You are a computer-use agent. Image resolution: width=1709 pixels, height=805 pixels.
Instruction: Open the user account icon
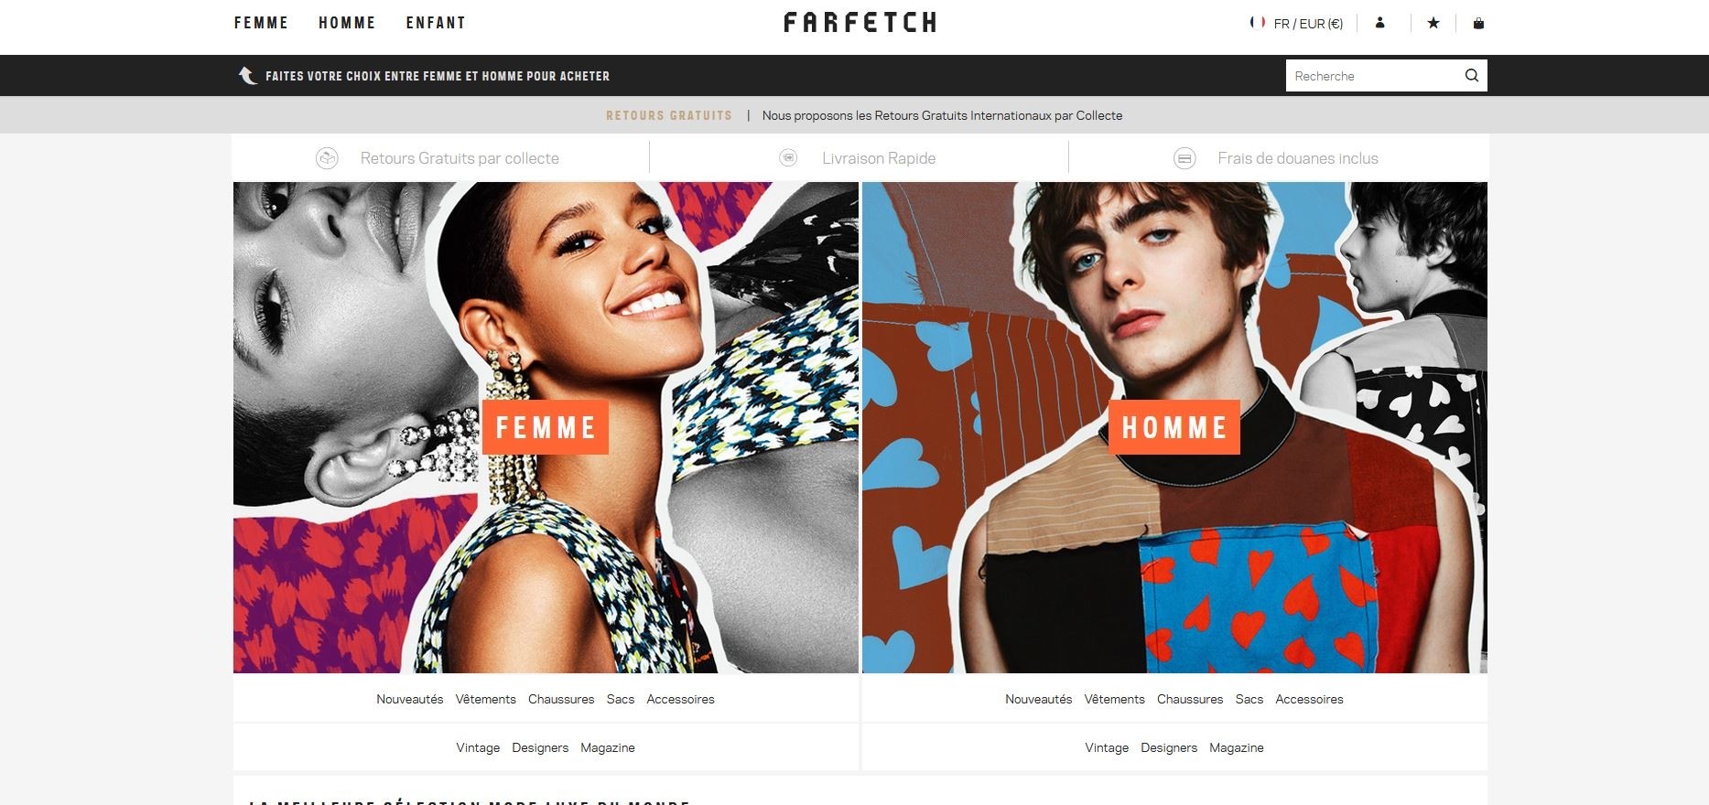1379,23
